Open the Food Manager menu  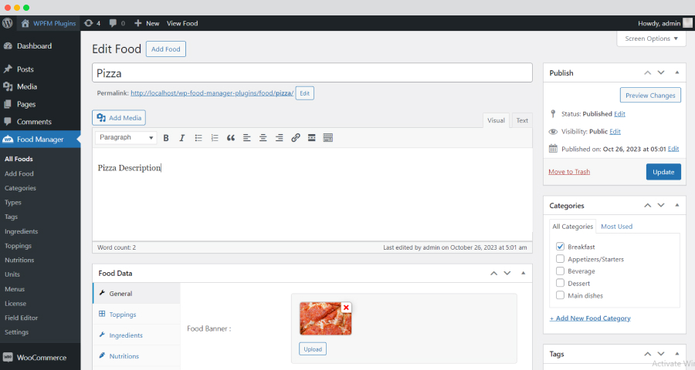click(40, 139)
